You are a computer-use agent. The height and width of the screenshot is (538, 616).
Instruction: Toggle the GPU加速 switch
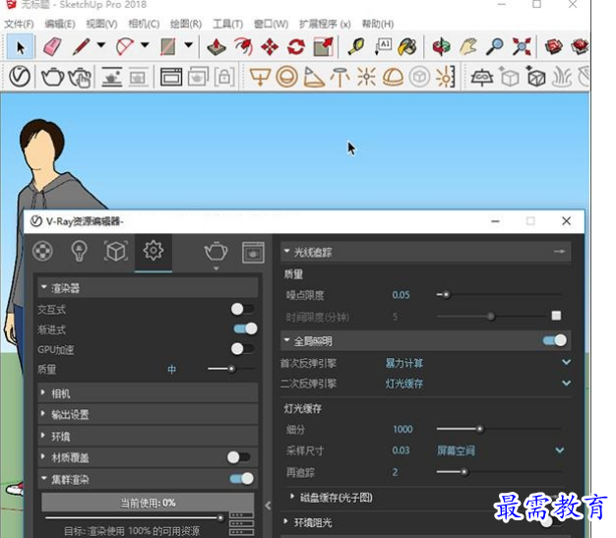(x=242, y=348)
